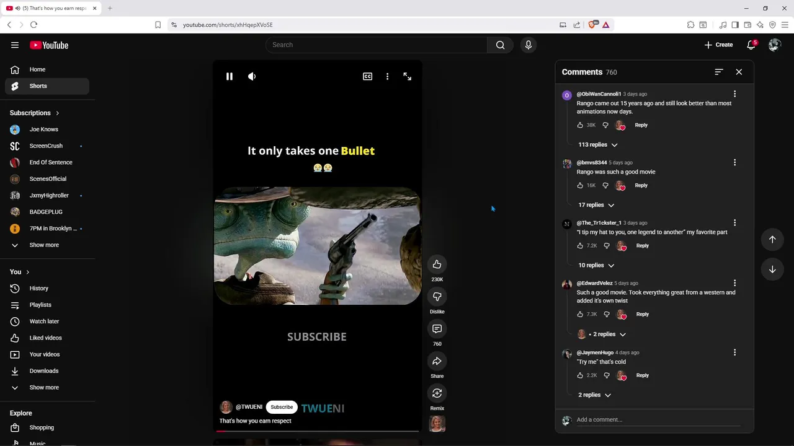Open Downloads in sidebar
This screenshot has width=794, height=446.
point(47,371)
